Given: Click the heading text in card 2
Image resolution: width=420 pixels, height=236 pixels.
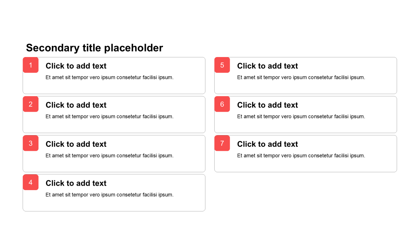Looking at the screenshot, I should tap(76, 105).
